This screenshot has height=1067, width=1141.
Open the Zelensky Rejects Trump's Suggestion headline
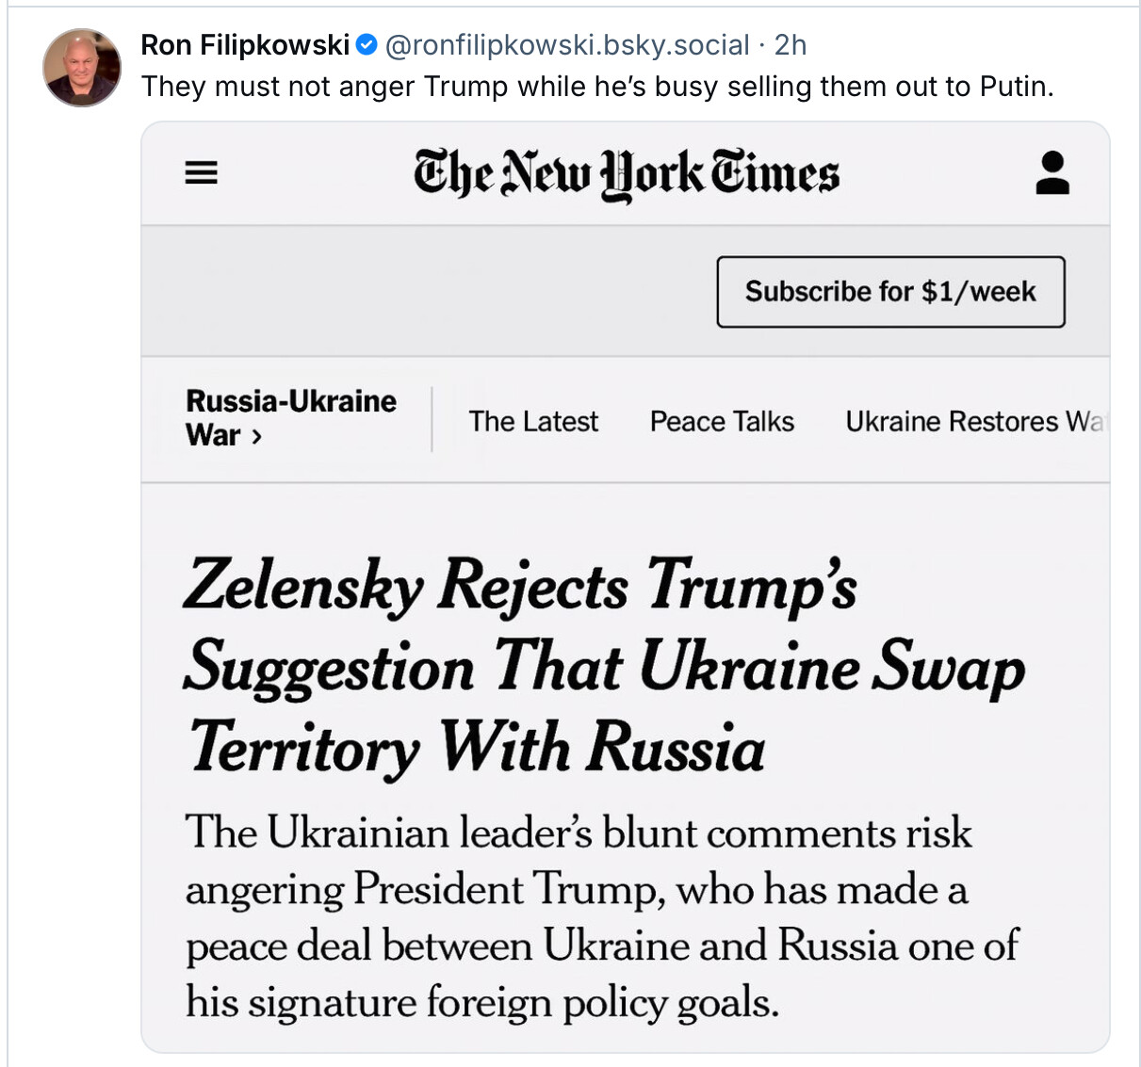(603, 666)
